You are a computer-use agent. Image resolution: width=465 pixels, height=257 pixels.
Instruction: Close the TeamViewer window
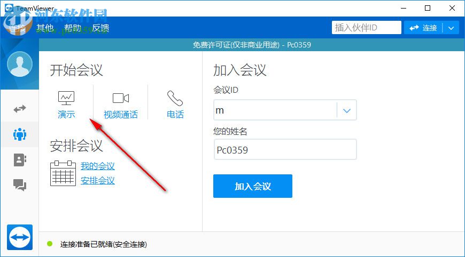[x=452, y=8]
